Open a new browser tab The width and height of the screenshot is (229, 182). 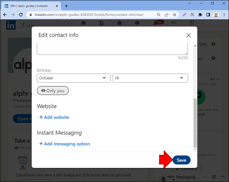pos(66,6)
